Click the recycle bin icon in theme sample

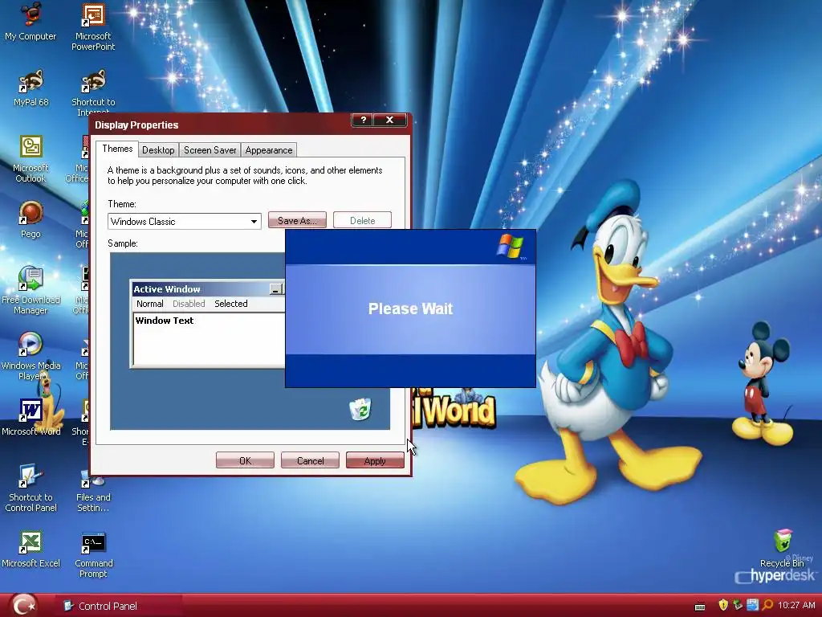(x=360, y=409)
